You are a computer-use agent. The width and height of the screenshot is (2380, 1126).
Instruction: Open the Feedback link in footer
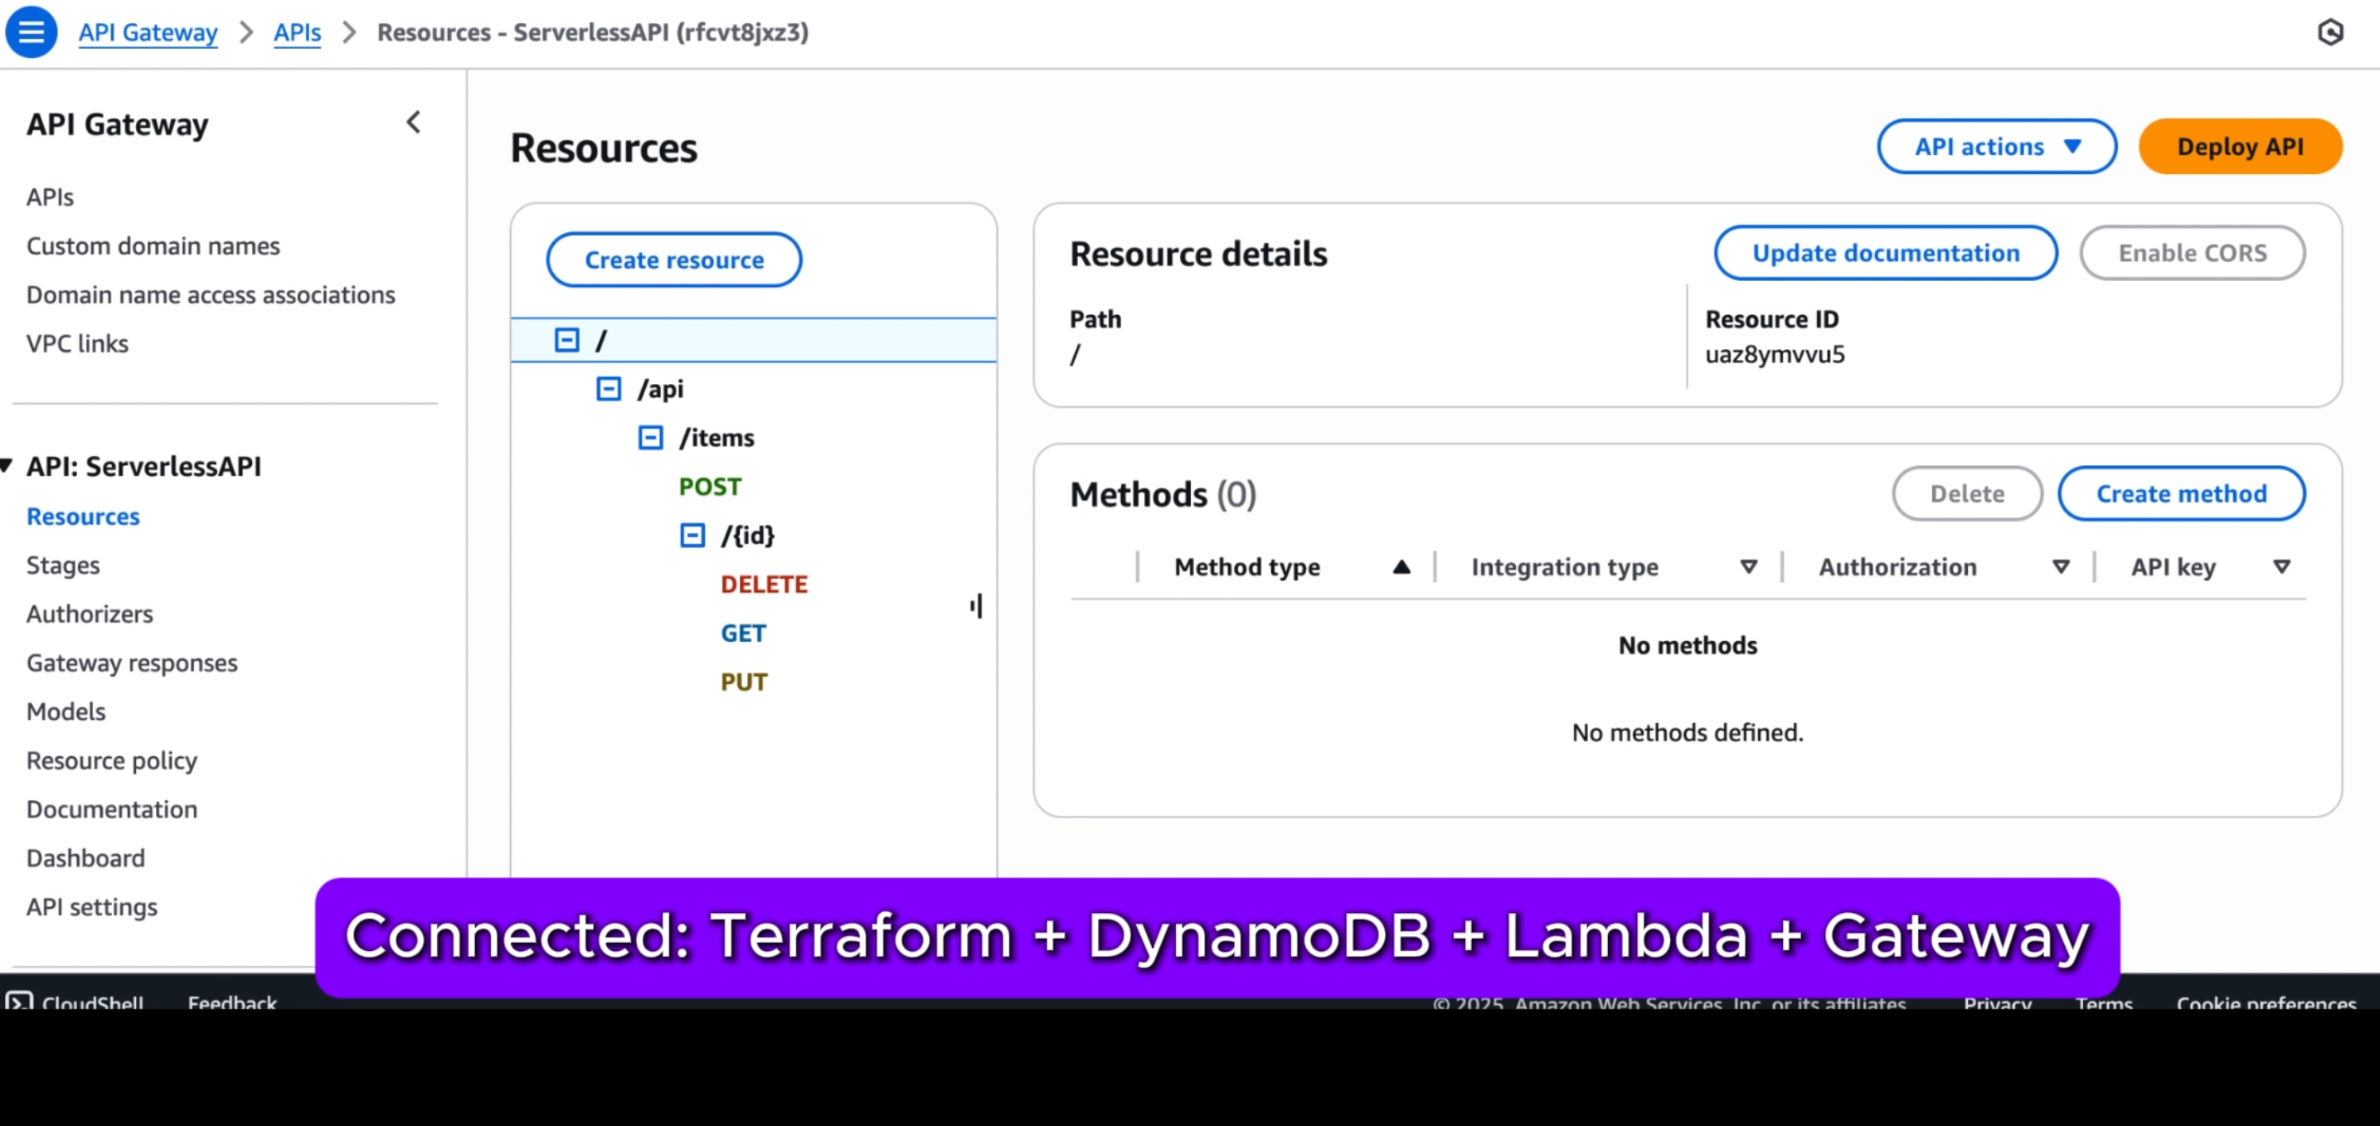(x=232, y=1002)
